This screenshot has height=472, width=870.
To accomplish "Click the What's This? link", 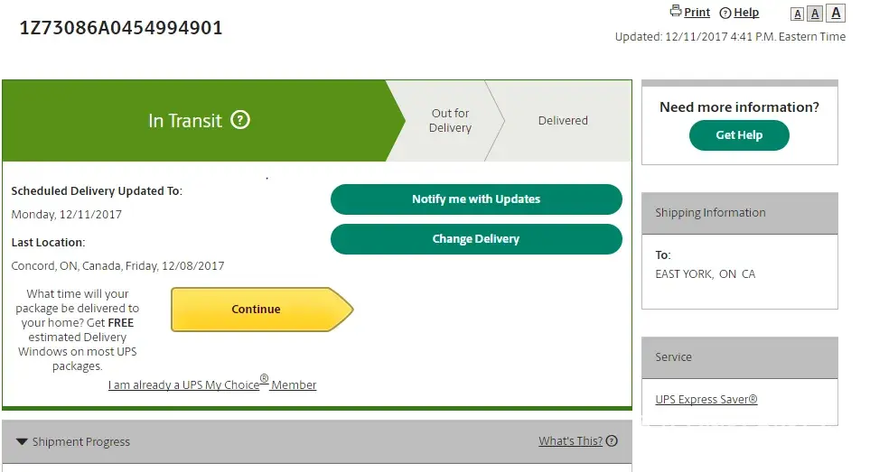I will 570,441.
